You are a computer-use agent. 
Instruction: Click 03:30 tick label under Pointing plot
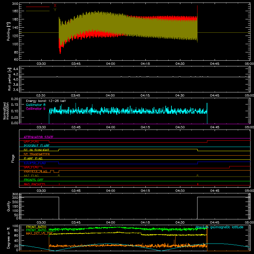point(41,64)
